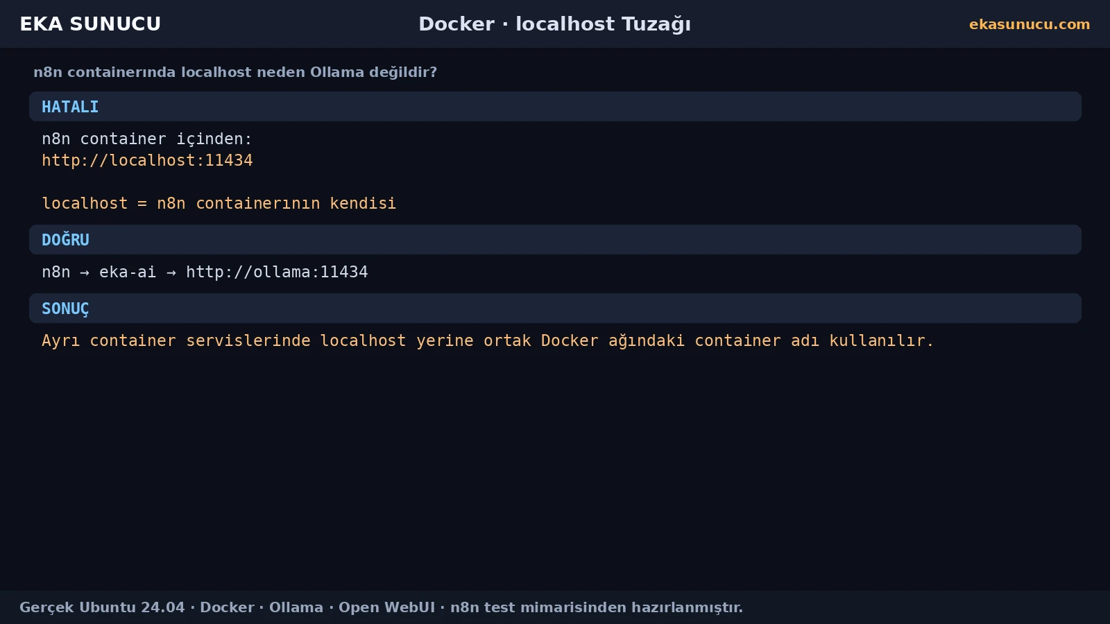The image size is (1110, 624).
Task: Click the first arrow after n8n
Action: (85, 272)
